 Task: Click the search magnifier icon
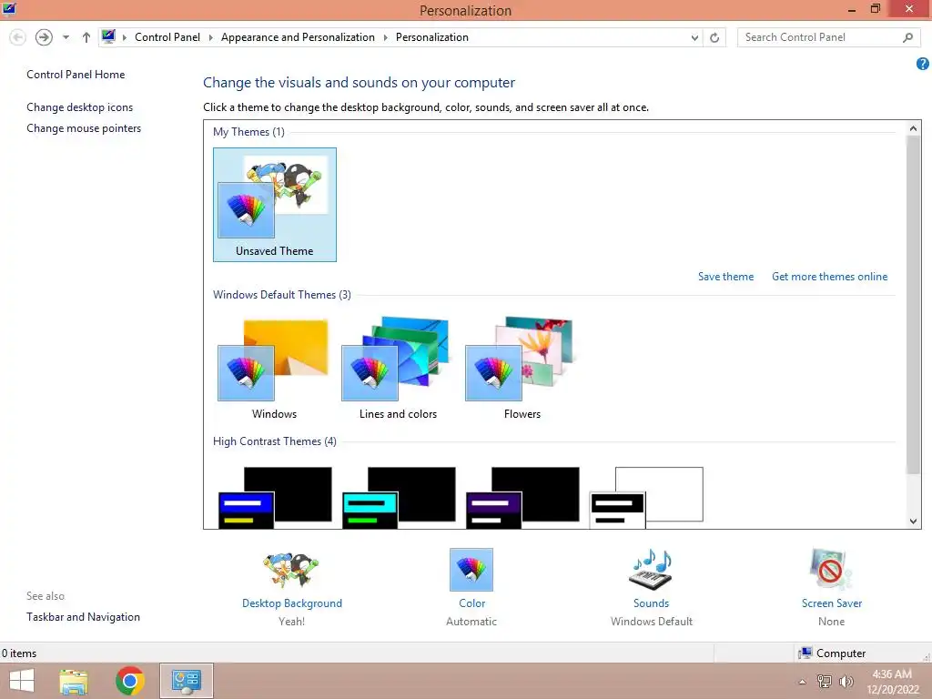pyautogui.click(x=907, y=37)
